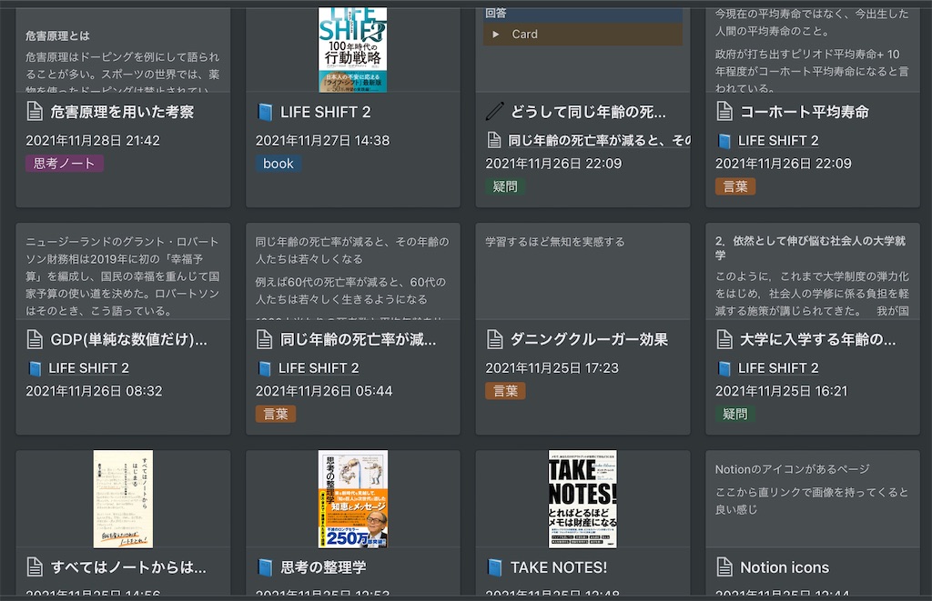Click TAKE NOTES! book cover thumbnail
Viewport: 932px width, 601px height.
tap(582, 499)
